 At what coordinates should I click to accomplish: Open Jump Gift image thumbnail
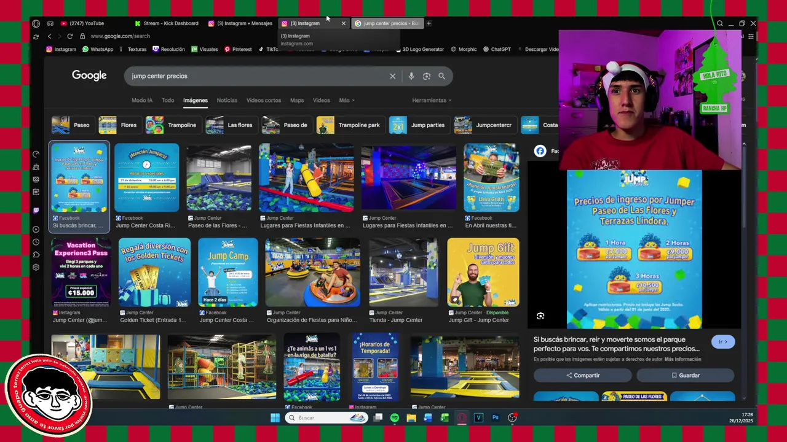(x=483, y=273)
